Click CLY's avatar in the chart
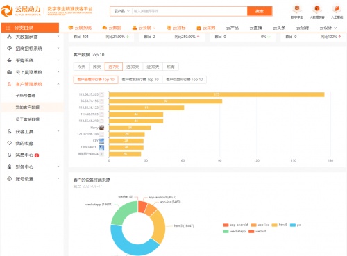The width and height of the screenshot is (347, 256). click(101, 141)
